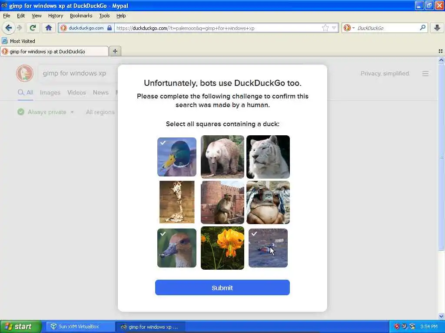Image resolution: width=445 pixels, height=333 pixels.
Task: Click the search magnifier in search box
Action: click(x=422, y=28)
